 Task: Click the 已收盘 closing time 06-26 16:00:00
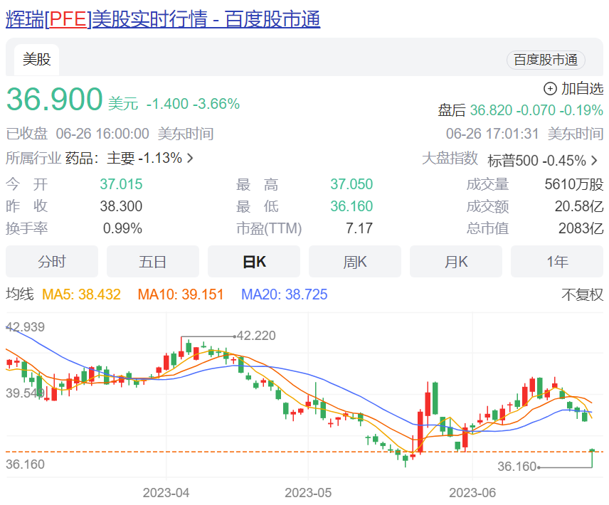tap(102, 134)
